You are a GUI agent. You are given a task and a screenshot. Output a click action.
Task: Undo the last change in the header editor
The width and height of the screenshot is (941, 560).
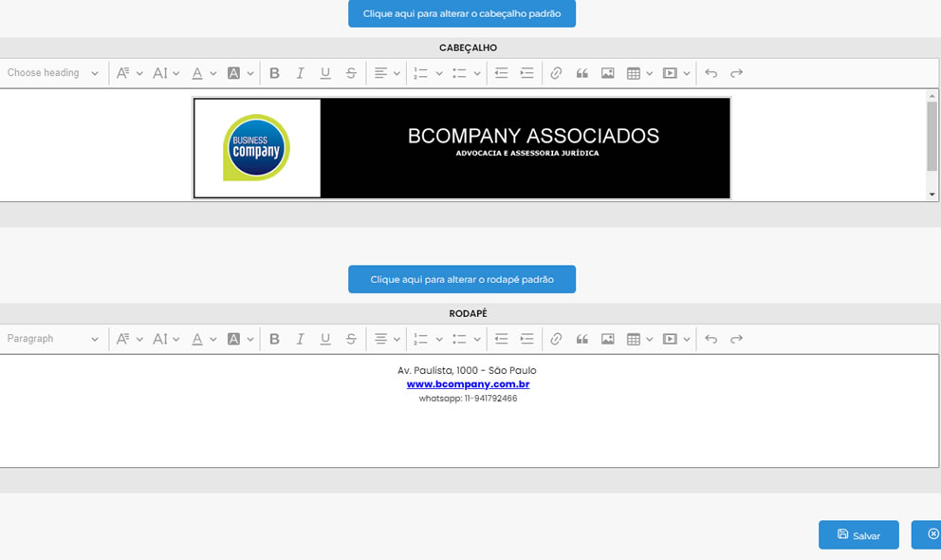[711, 73]
